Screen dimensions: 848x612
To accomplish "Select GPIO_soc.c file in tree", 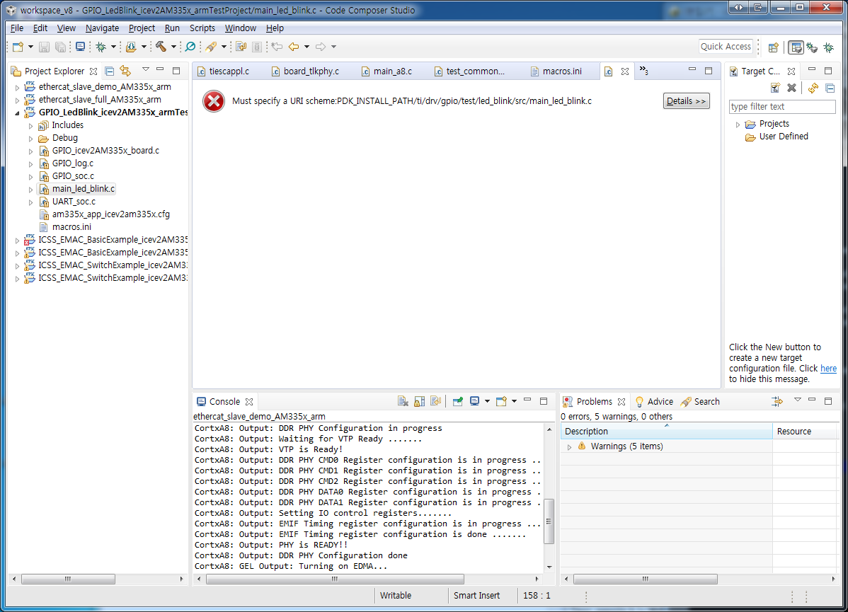I will 73,176.
